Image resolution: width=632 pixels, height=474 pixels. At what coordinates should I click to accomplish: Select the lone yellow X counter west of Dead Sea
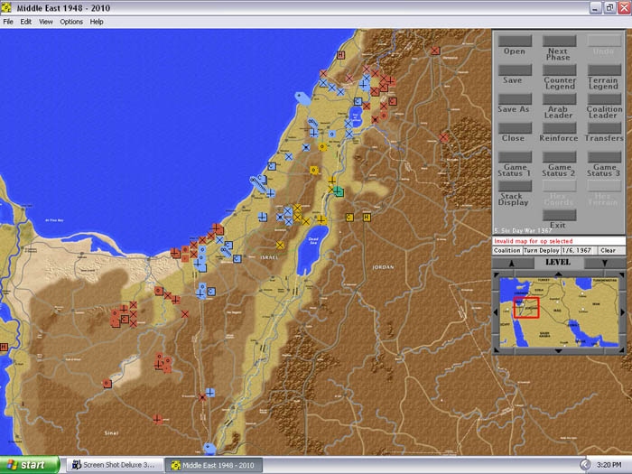coord(280,245)
